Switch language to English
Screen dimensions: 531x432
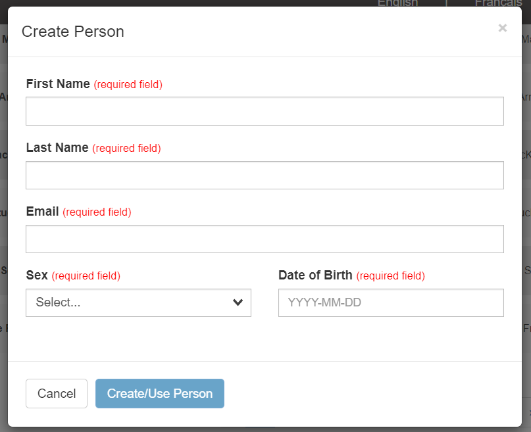[397, 3]
